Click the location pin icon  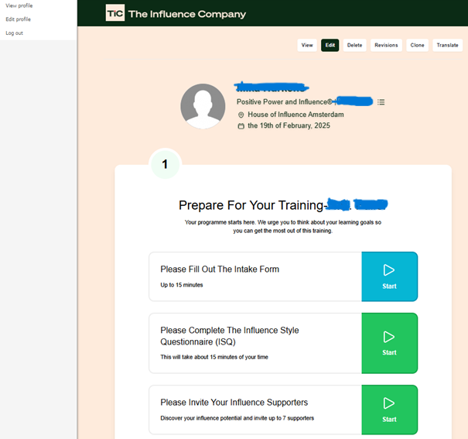(x=241, y=115)
